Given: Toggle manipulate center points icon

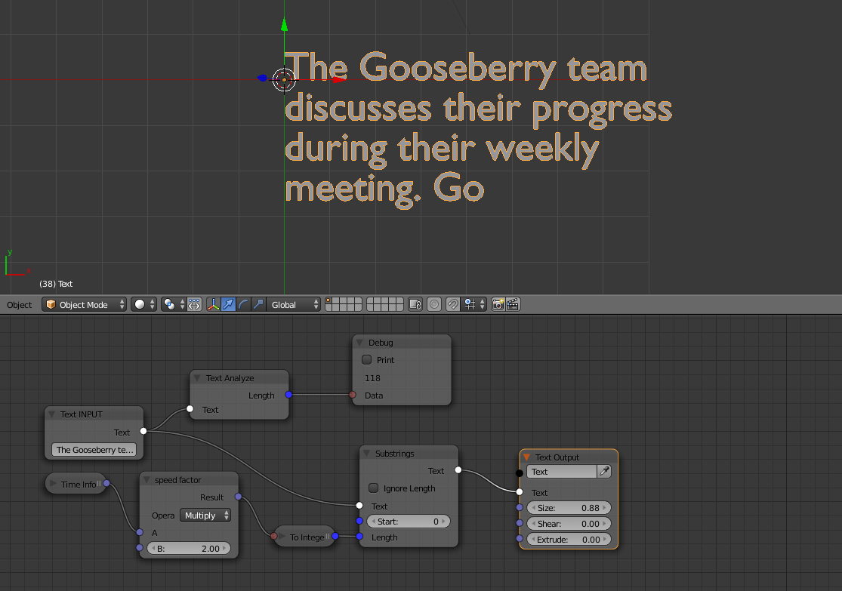Looking at the screenshot, I should point(194,305).
